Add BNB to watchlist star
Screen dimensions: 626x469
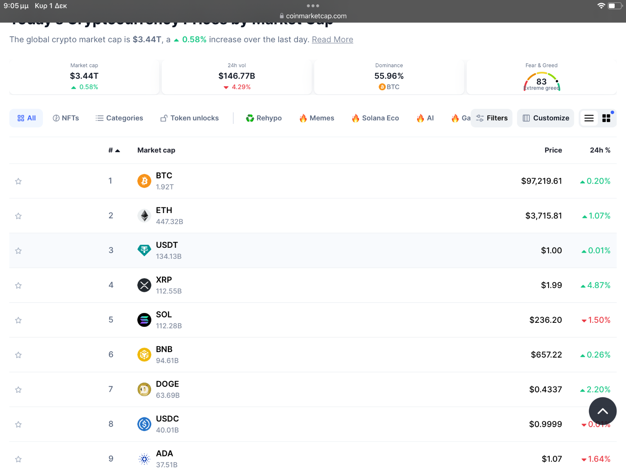[x=18, y=355]
